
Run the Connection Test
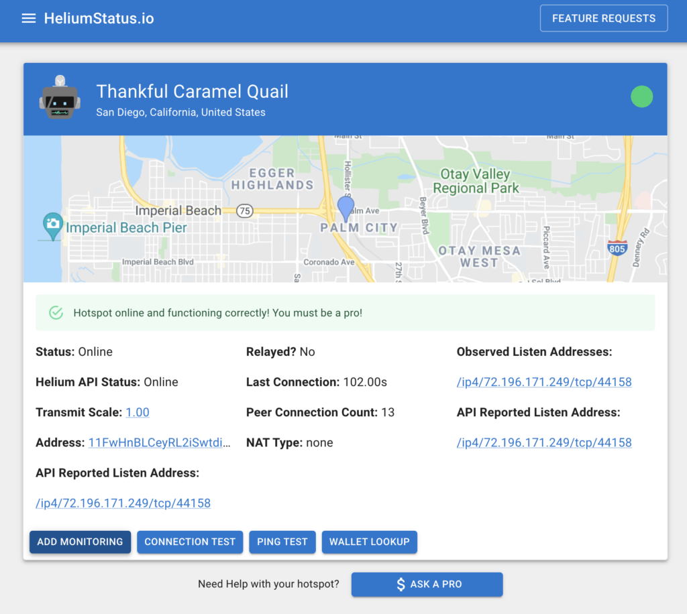click(x=190, y=542)
